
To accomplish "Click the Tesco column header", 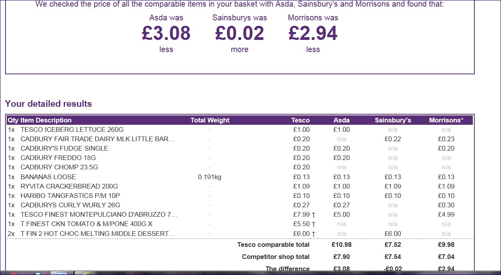I will click(300, 120).
